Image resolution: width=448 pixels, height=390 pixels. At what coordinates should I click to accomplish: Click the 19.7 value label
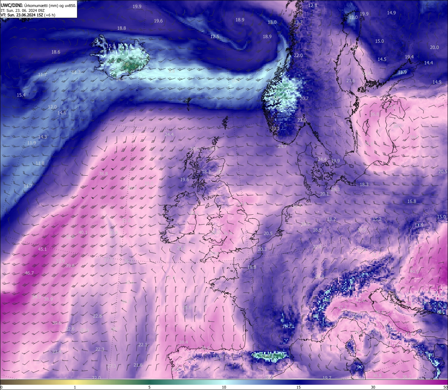click(327, 378)
